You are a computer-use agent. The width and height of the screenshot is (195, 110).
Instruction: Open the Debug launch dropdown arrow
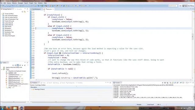click(x=40, y=6)
